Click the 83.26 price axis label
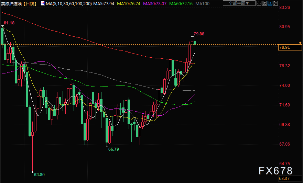 point(285,8)
